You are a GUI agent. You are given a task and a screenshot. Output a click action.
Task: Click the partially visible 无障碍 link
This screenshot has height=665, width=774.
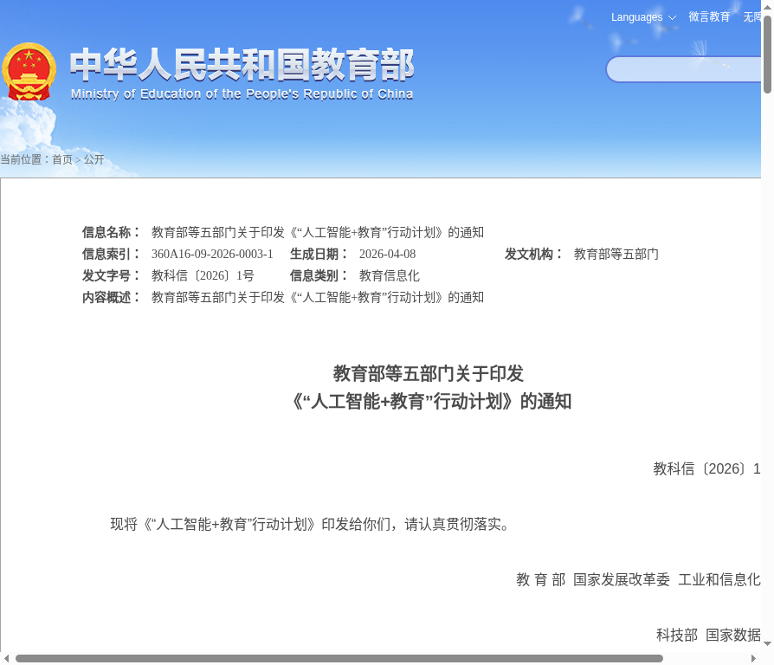tap(751, 17)
